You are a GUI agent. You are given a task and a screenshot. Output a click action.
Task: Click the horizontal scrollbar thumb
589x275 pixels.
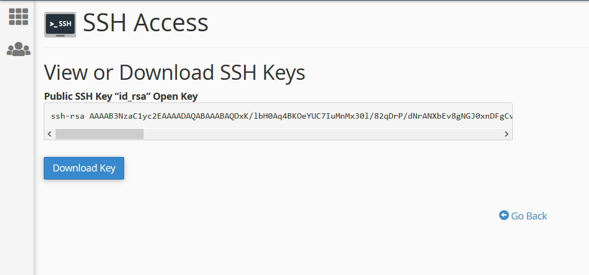pyautogui.click(x=99, y=134)
